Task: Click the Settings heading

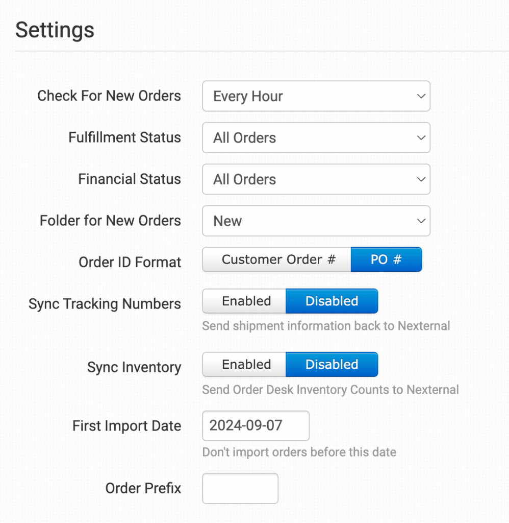Action: tap(55, 30)
